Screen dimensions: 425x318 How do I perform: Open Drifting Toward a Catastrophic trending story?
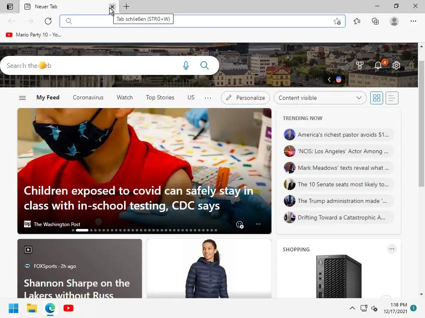click(x=339, y=217)
